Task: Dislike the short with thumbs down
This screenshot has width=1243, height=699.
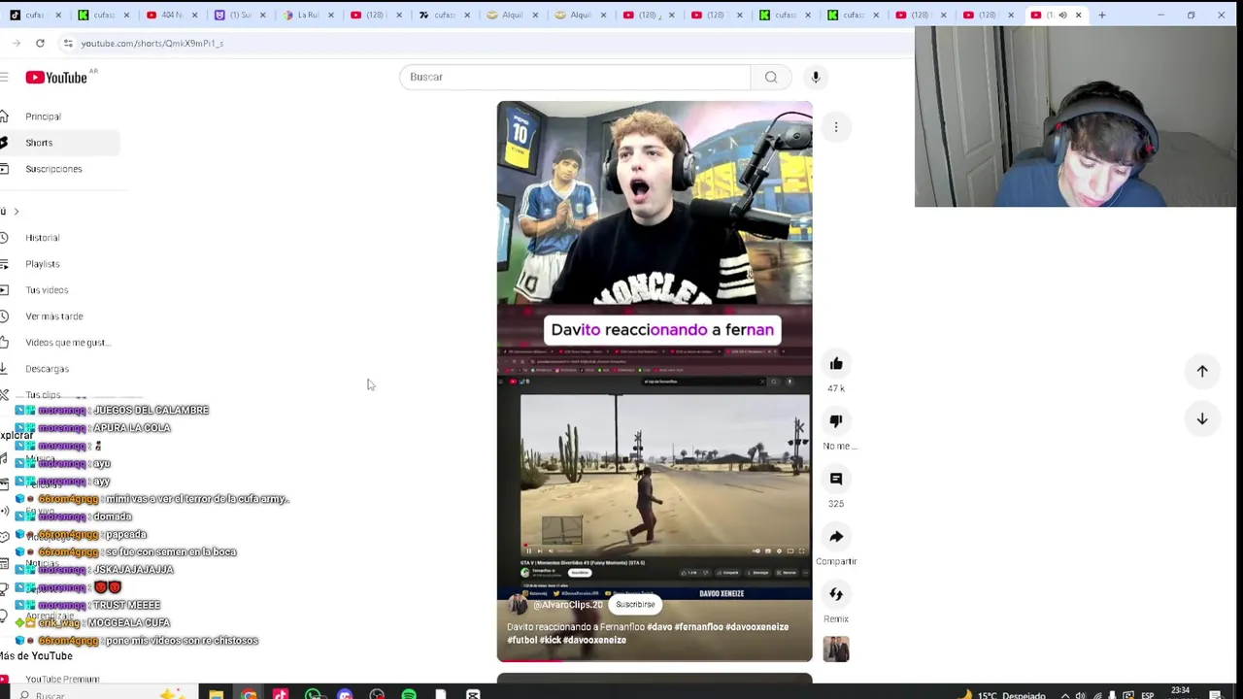Action: pos(836,421)
